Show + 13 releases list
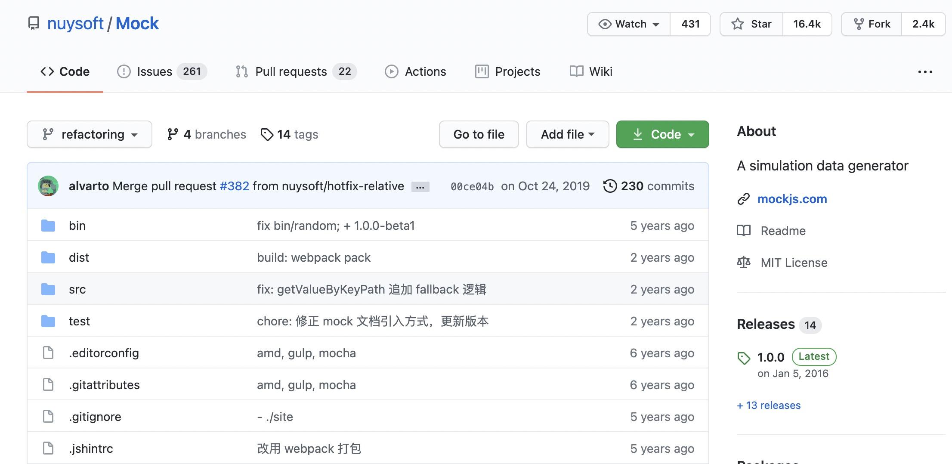The width and height of the screenshot is (952, 464). (x=769, y=405)
